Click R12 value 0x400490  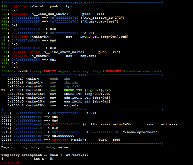point(20,56)
